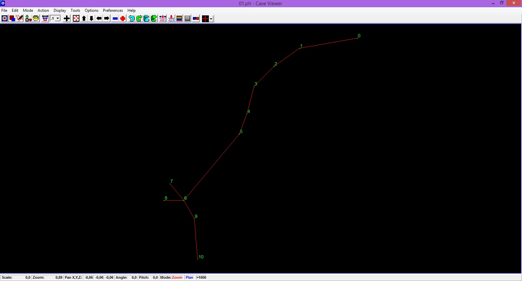Image resolution: width=522 pixels, height=281 pixels.
Task: Open the Display menu
Action: coord(60,10)
